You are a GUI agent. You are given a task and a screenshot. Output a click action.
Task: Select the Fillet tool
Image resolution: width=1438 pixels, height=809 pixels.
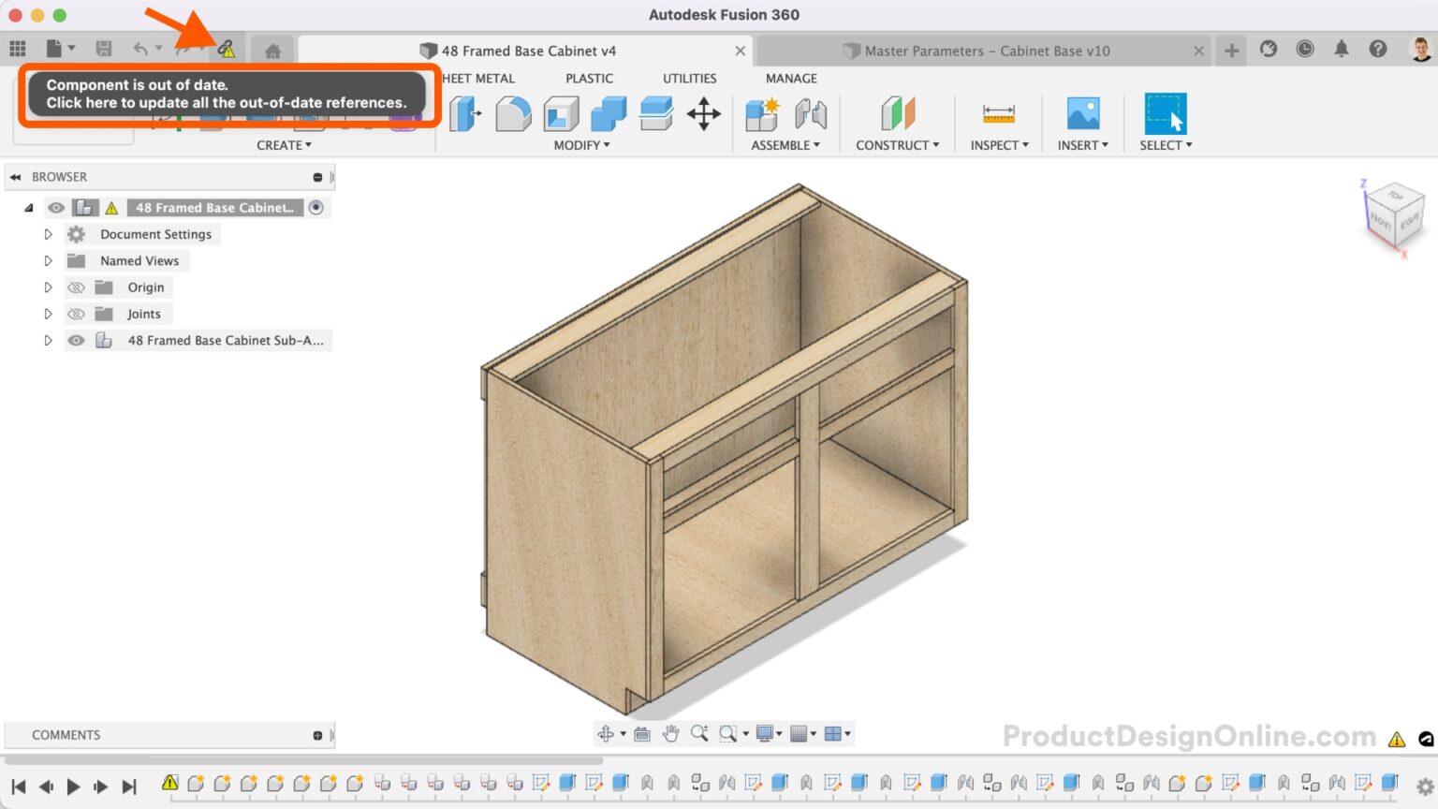pos(514,113)
